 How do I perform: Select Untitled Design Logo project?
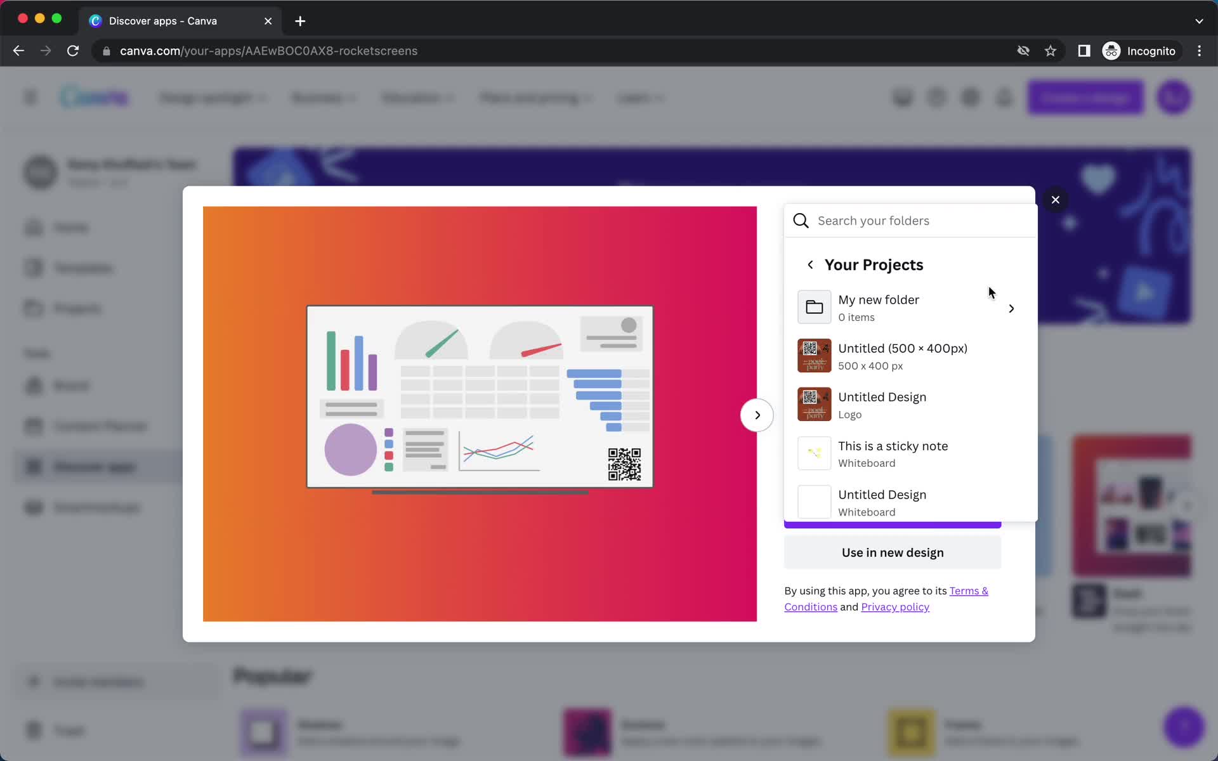910,405
